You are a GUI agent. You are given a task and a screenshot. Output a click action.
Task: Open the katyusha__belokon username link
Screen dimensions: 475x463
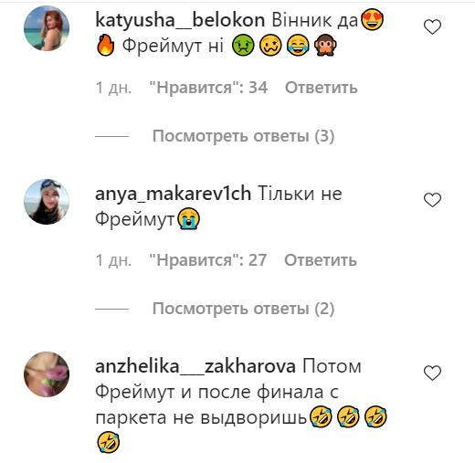(180, 21)
